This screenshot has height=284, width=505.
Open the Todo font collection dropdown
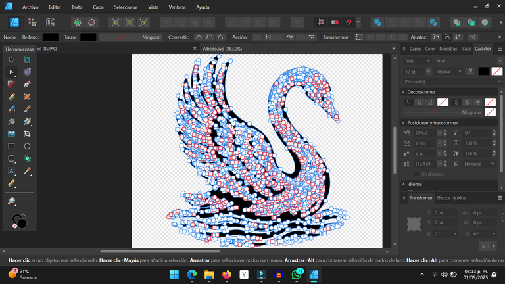[417, 61]
